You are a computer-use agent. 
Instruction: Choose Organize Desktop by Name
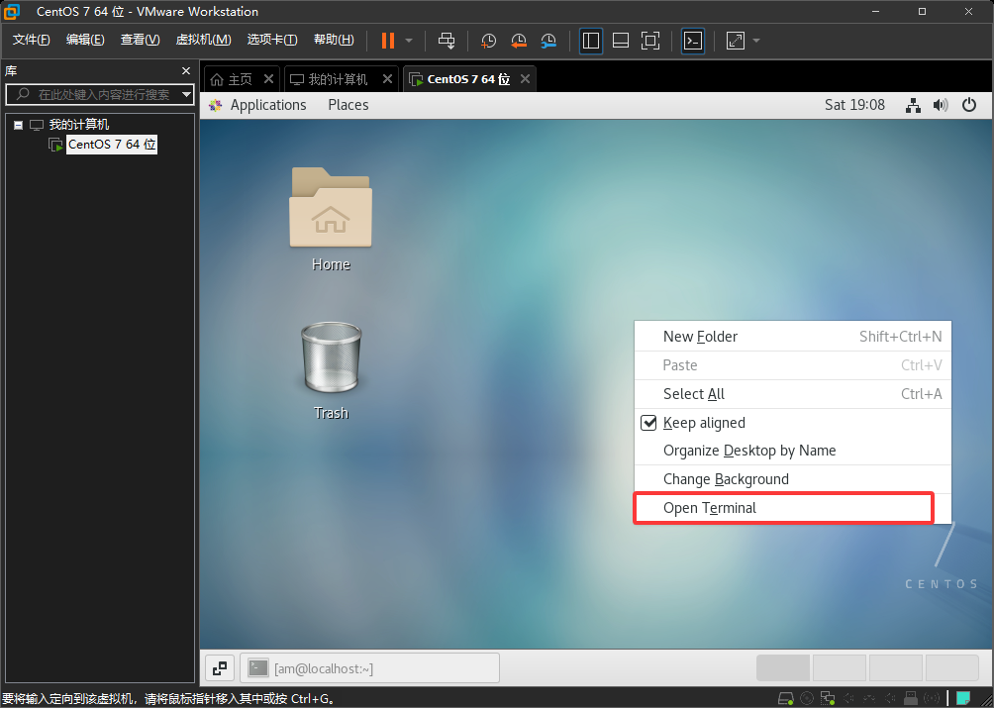coord(792,451)
